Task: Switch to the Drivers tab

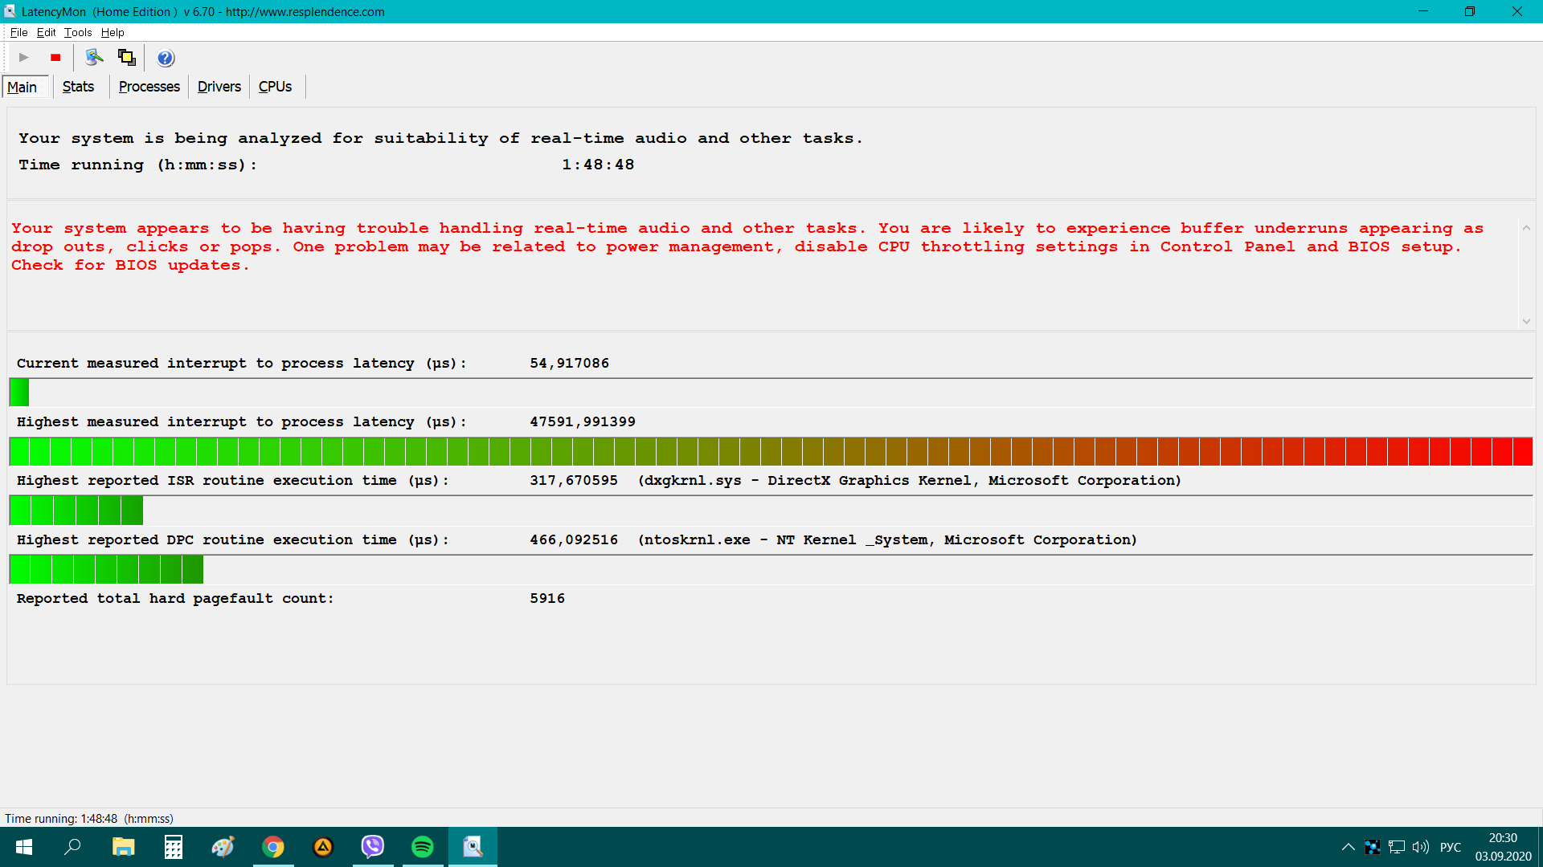Action: click(x=219, y=87)
